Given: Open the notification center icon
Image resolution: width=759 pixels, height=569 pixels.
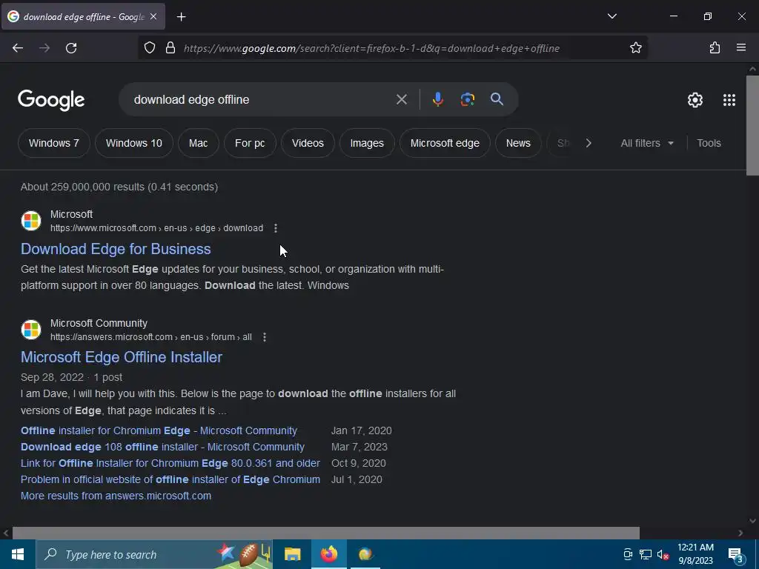Looking at the screenshot, I should click(x=735, y=555).
